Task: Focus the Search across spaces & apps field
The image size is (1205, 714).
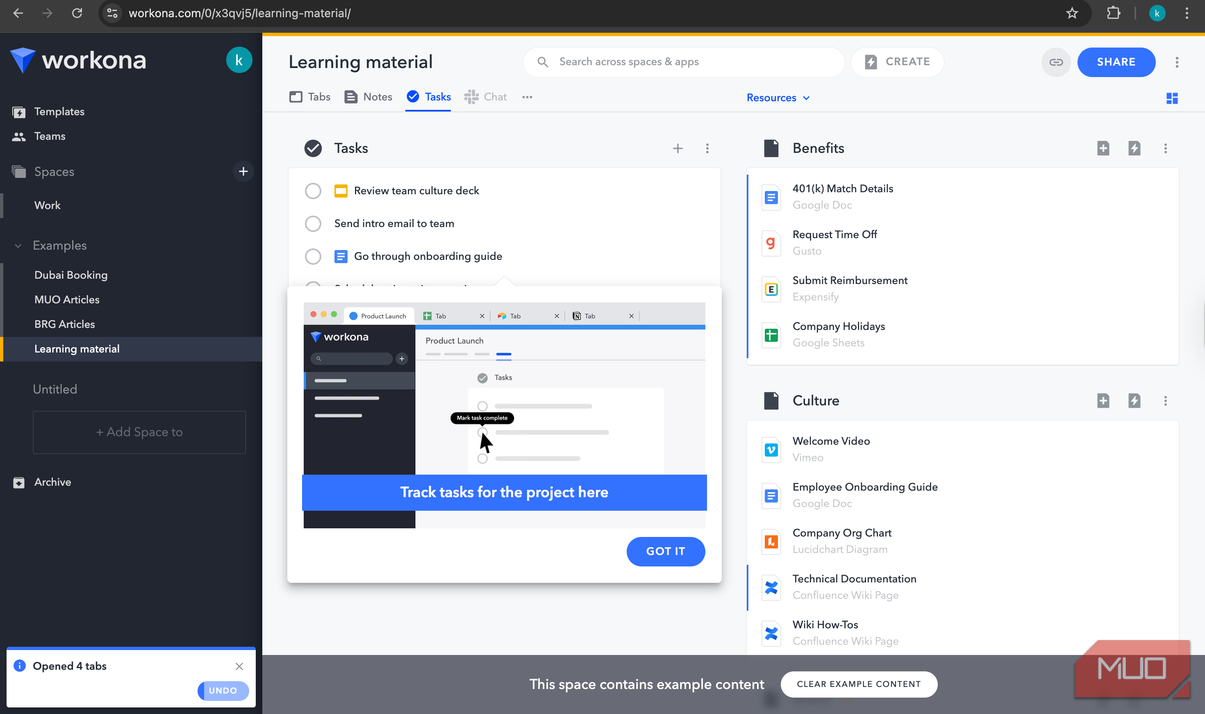Action: [x=684, y=62]
